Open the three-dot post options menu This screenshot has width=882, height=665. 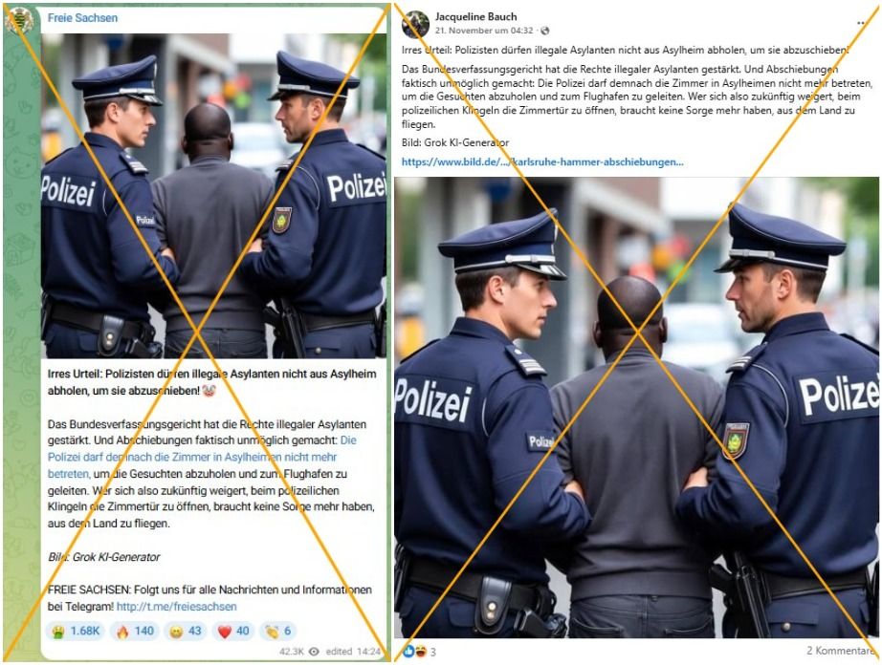[x=862, y=23]
